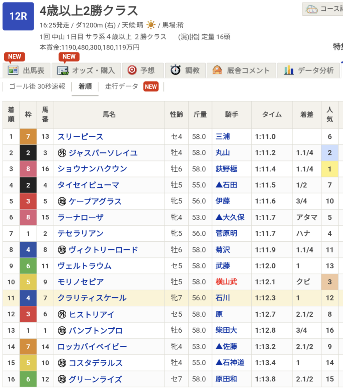Open horse ジャスパーソレイユ

pyautogui.click(x=103, y=153)
